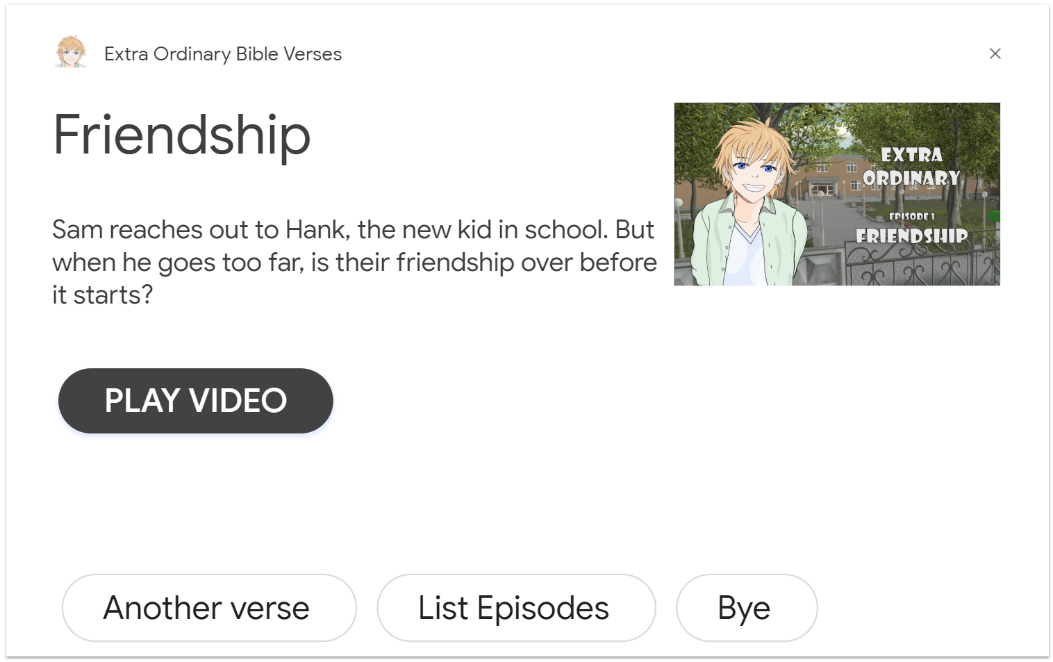The width and height of the screenshot is (1053, 662).
Task: Play the Friendship episode with PLAY VIDEO
Action: click(x=196, y=401)
